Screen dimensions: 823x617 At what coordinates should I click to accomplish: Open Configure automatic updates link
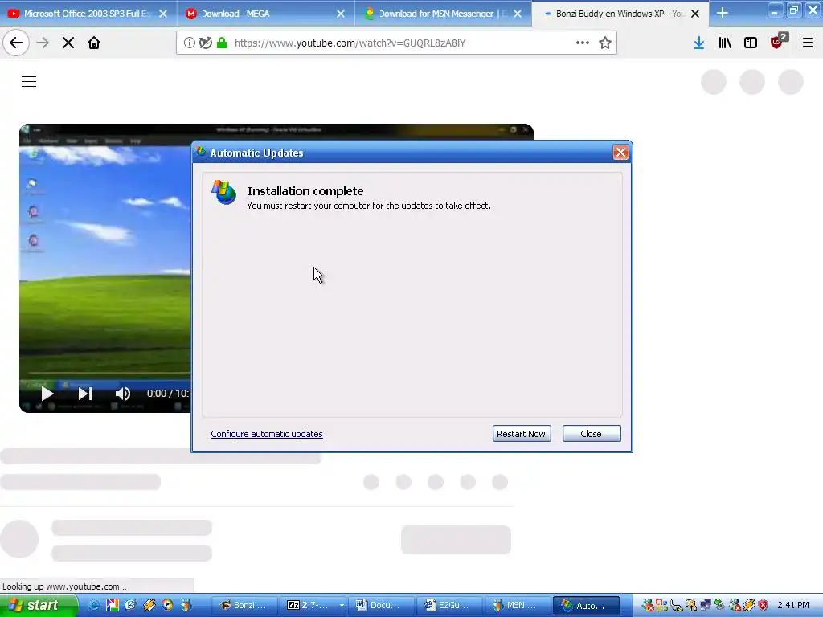(x=267, y=434)
